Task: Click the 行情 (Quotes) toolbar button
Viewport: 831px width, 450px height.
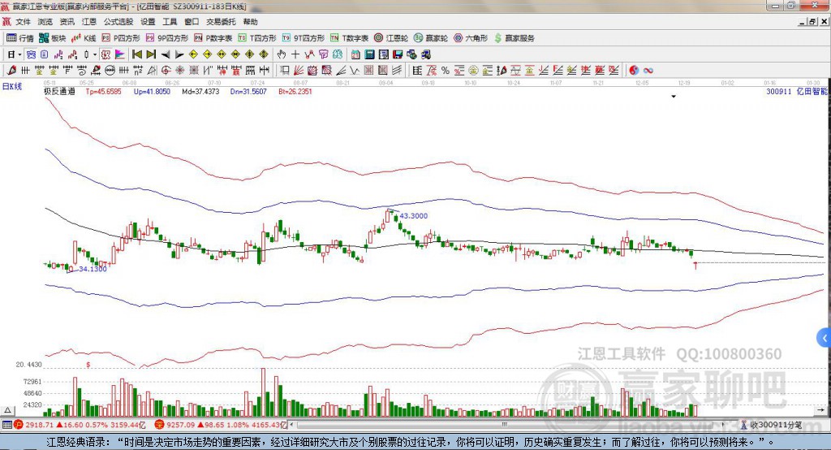Action: (x=20, y=37)
